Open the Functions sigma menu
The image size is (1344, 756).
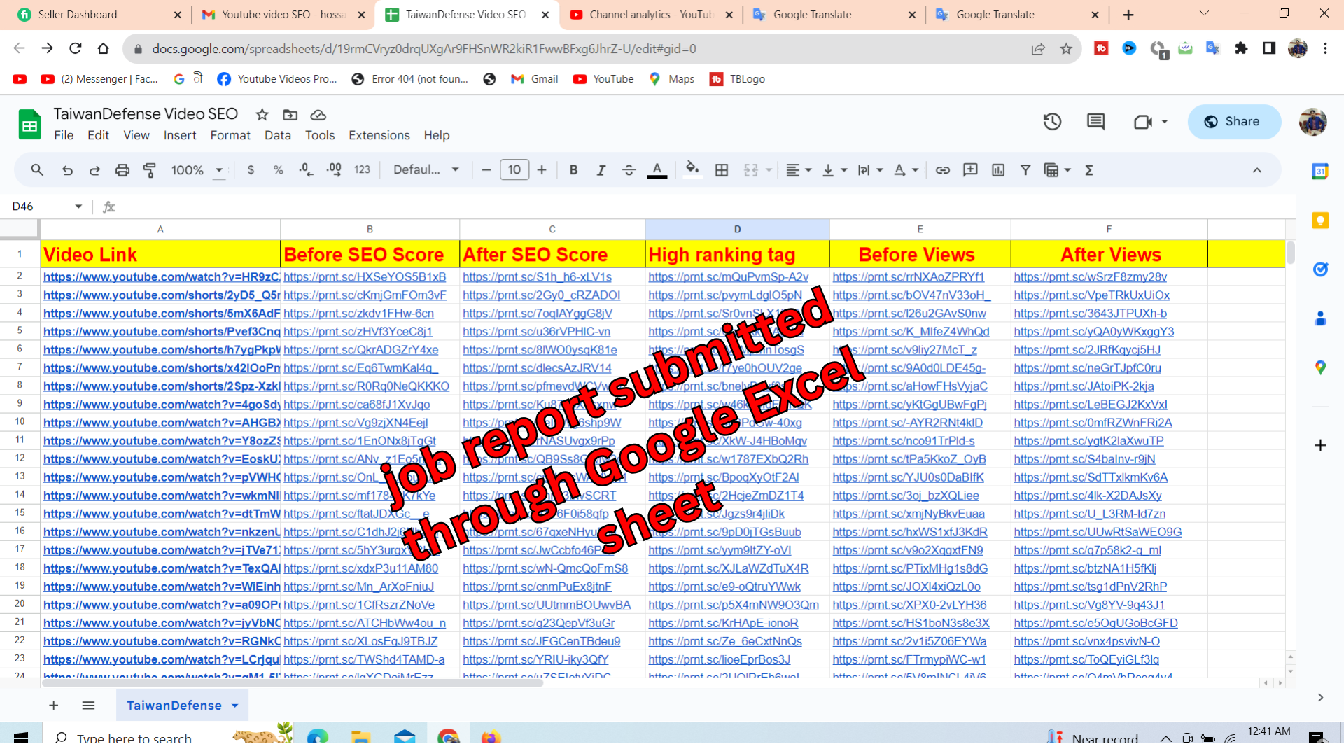(1089, 170)
